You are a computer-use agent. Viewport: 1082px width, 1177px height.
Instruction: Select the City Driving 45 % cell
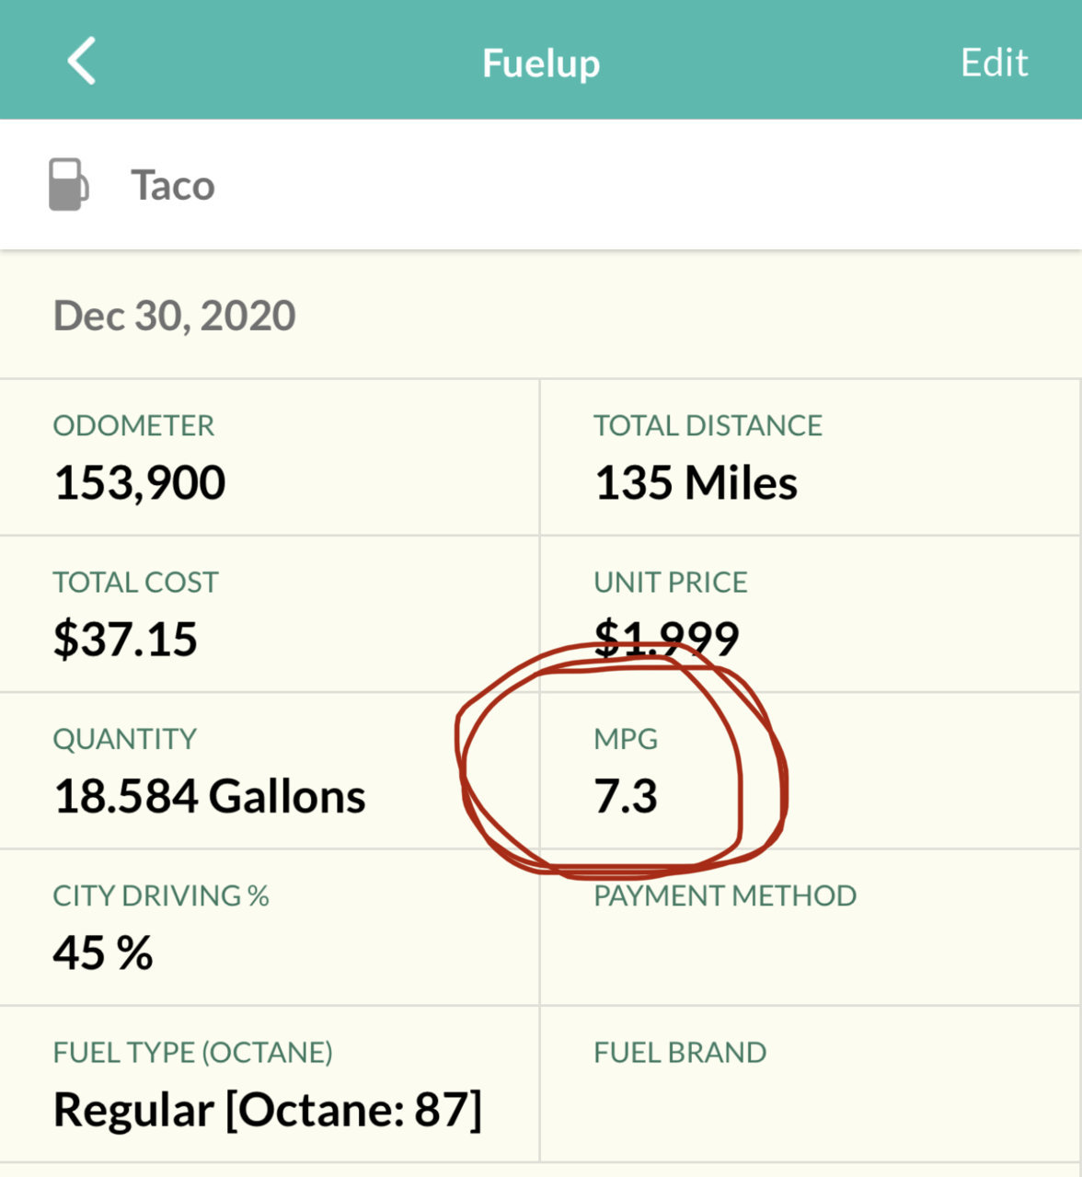(x=270, y=927)
